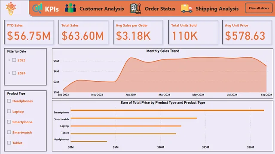Click the Customer Analysis people icon
The height and width of the screenshot is (154, 275).
coord(70,8)
